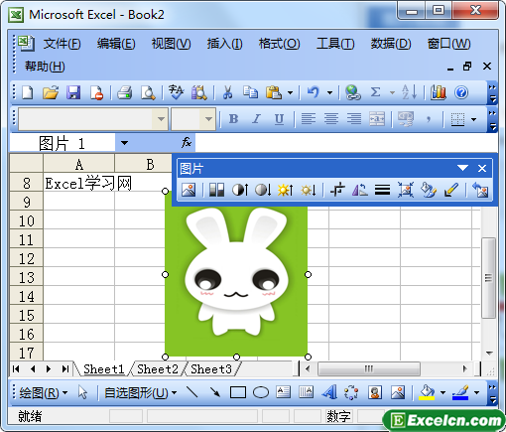Select the Set Transparent Color tool
506x432 pixels.
(x=451, y=190)
